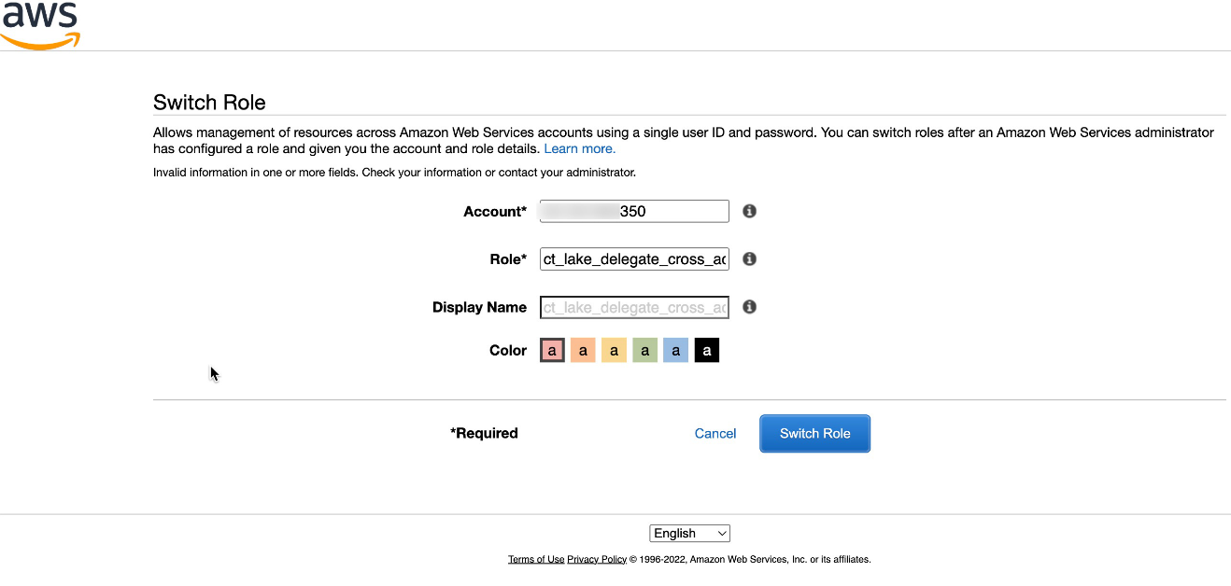Open the Terms of Use page
Viewport: 1231px width, 586px height.
coord(536,558)
